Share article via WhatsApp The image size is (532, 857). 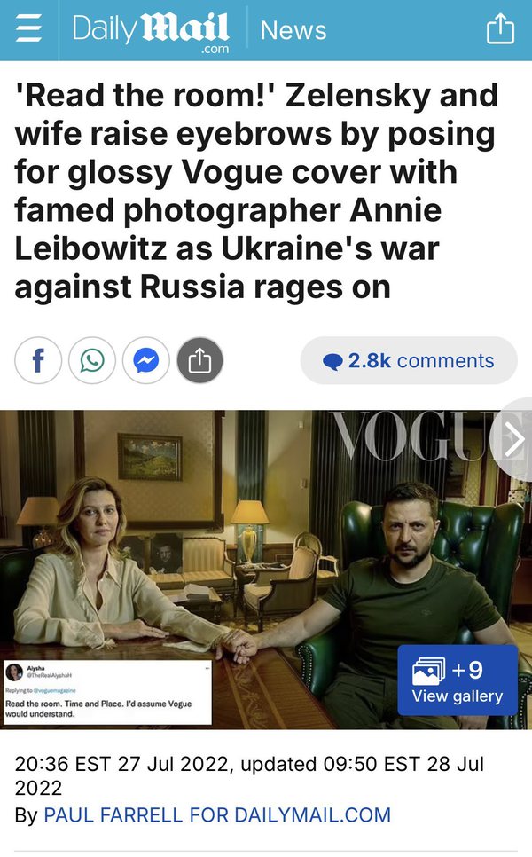pos(92,360)
